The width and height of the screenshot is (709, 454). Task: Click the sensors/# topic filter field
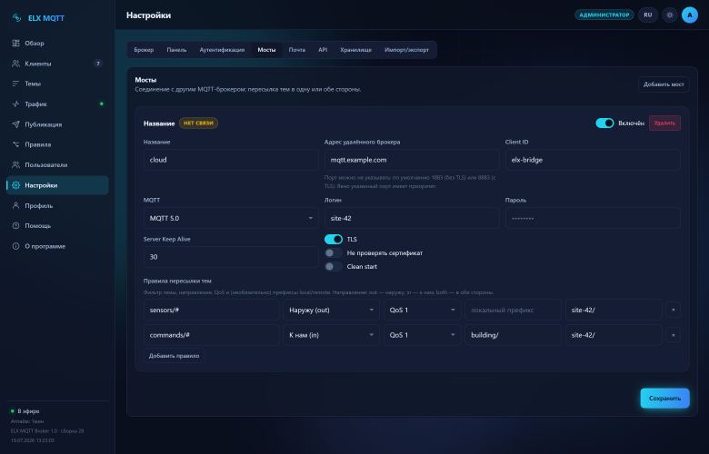[211, 310]
